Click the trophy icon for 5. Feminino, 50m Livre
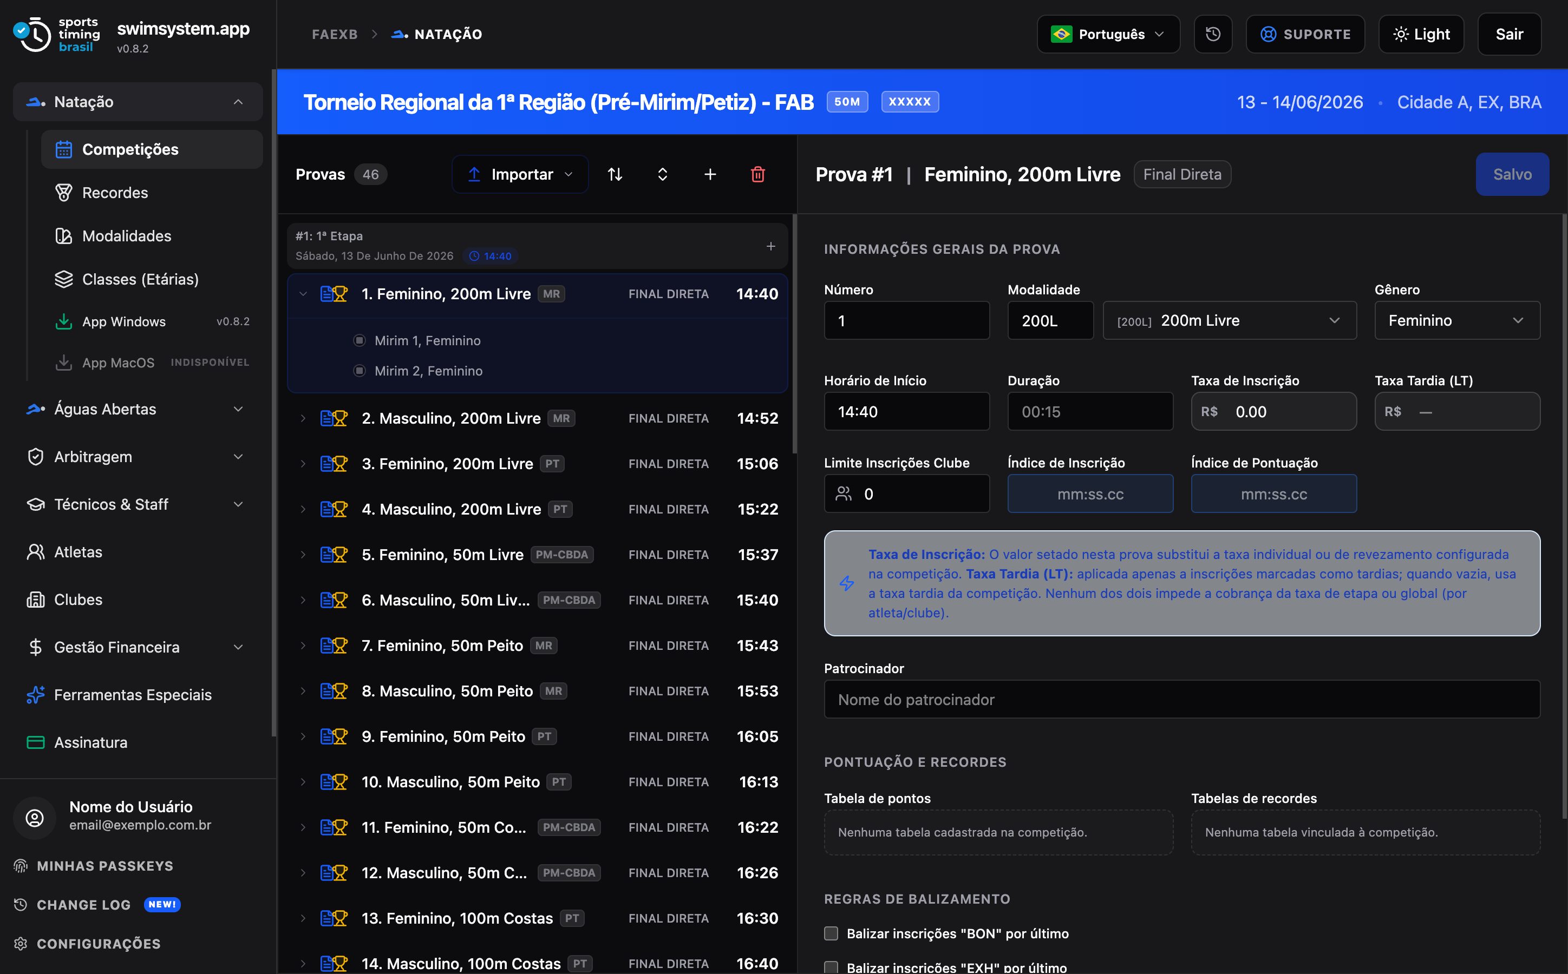Screen dimensions: 1568x974 pyautogui.click(x=340, y=555)
